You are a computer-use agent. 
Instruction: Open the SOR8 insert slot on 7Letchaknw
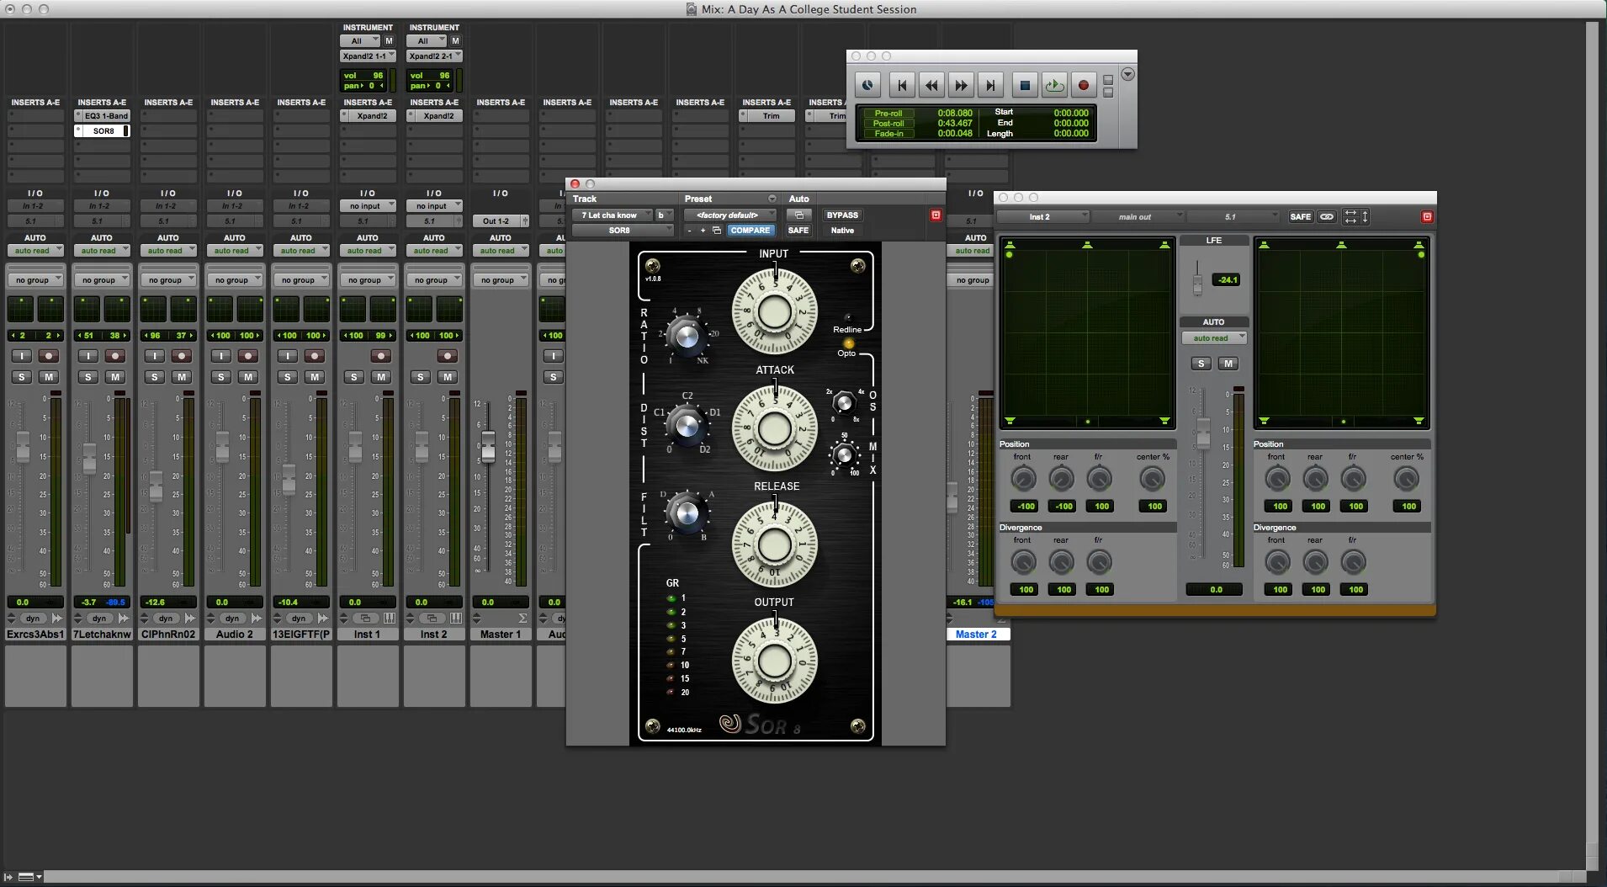click(x=102, y=131)
